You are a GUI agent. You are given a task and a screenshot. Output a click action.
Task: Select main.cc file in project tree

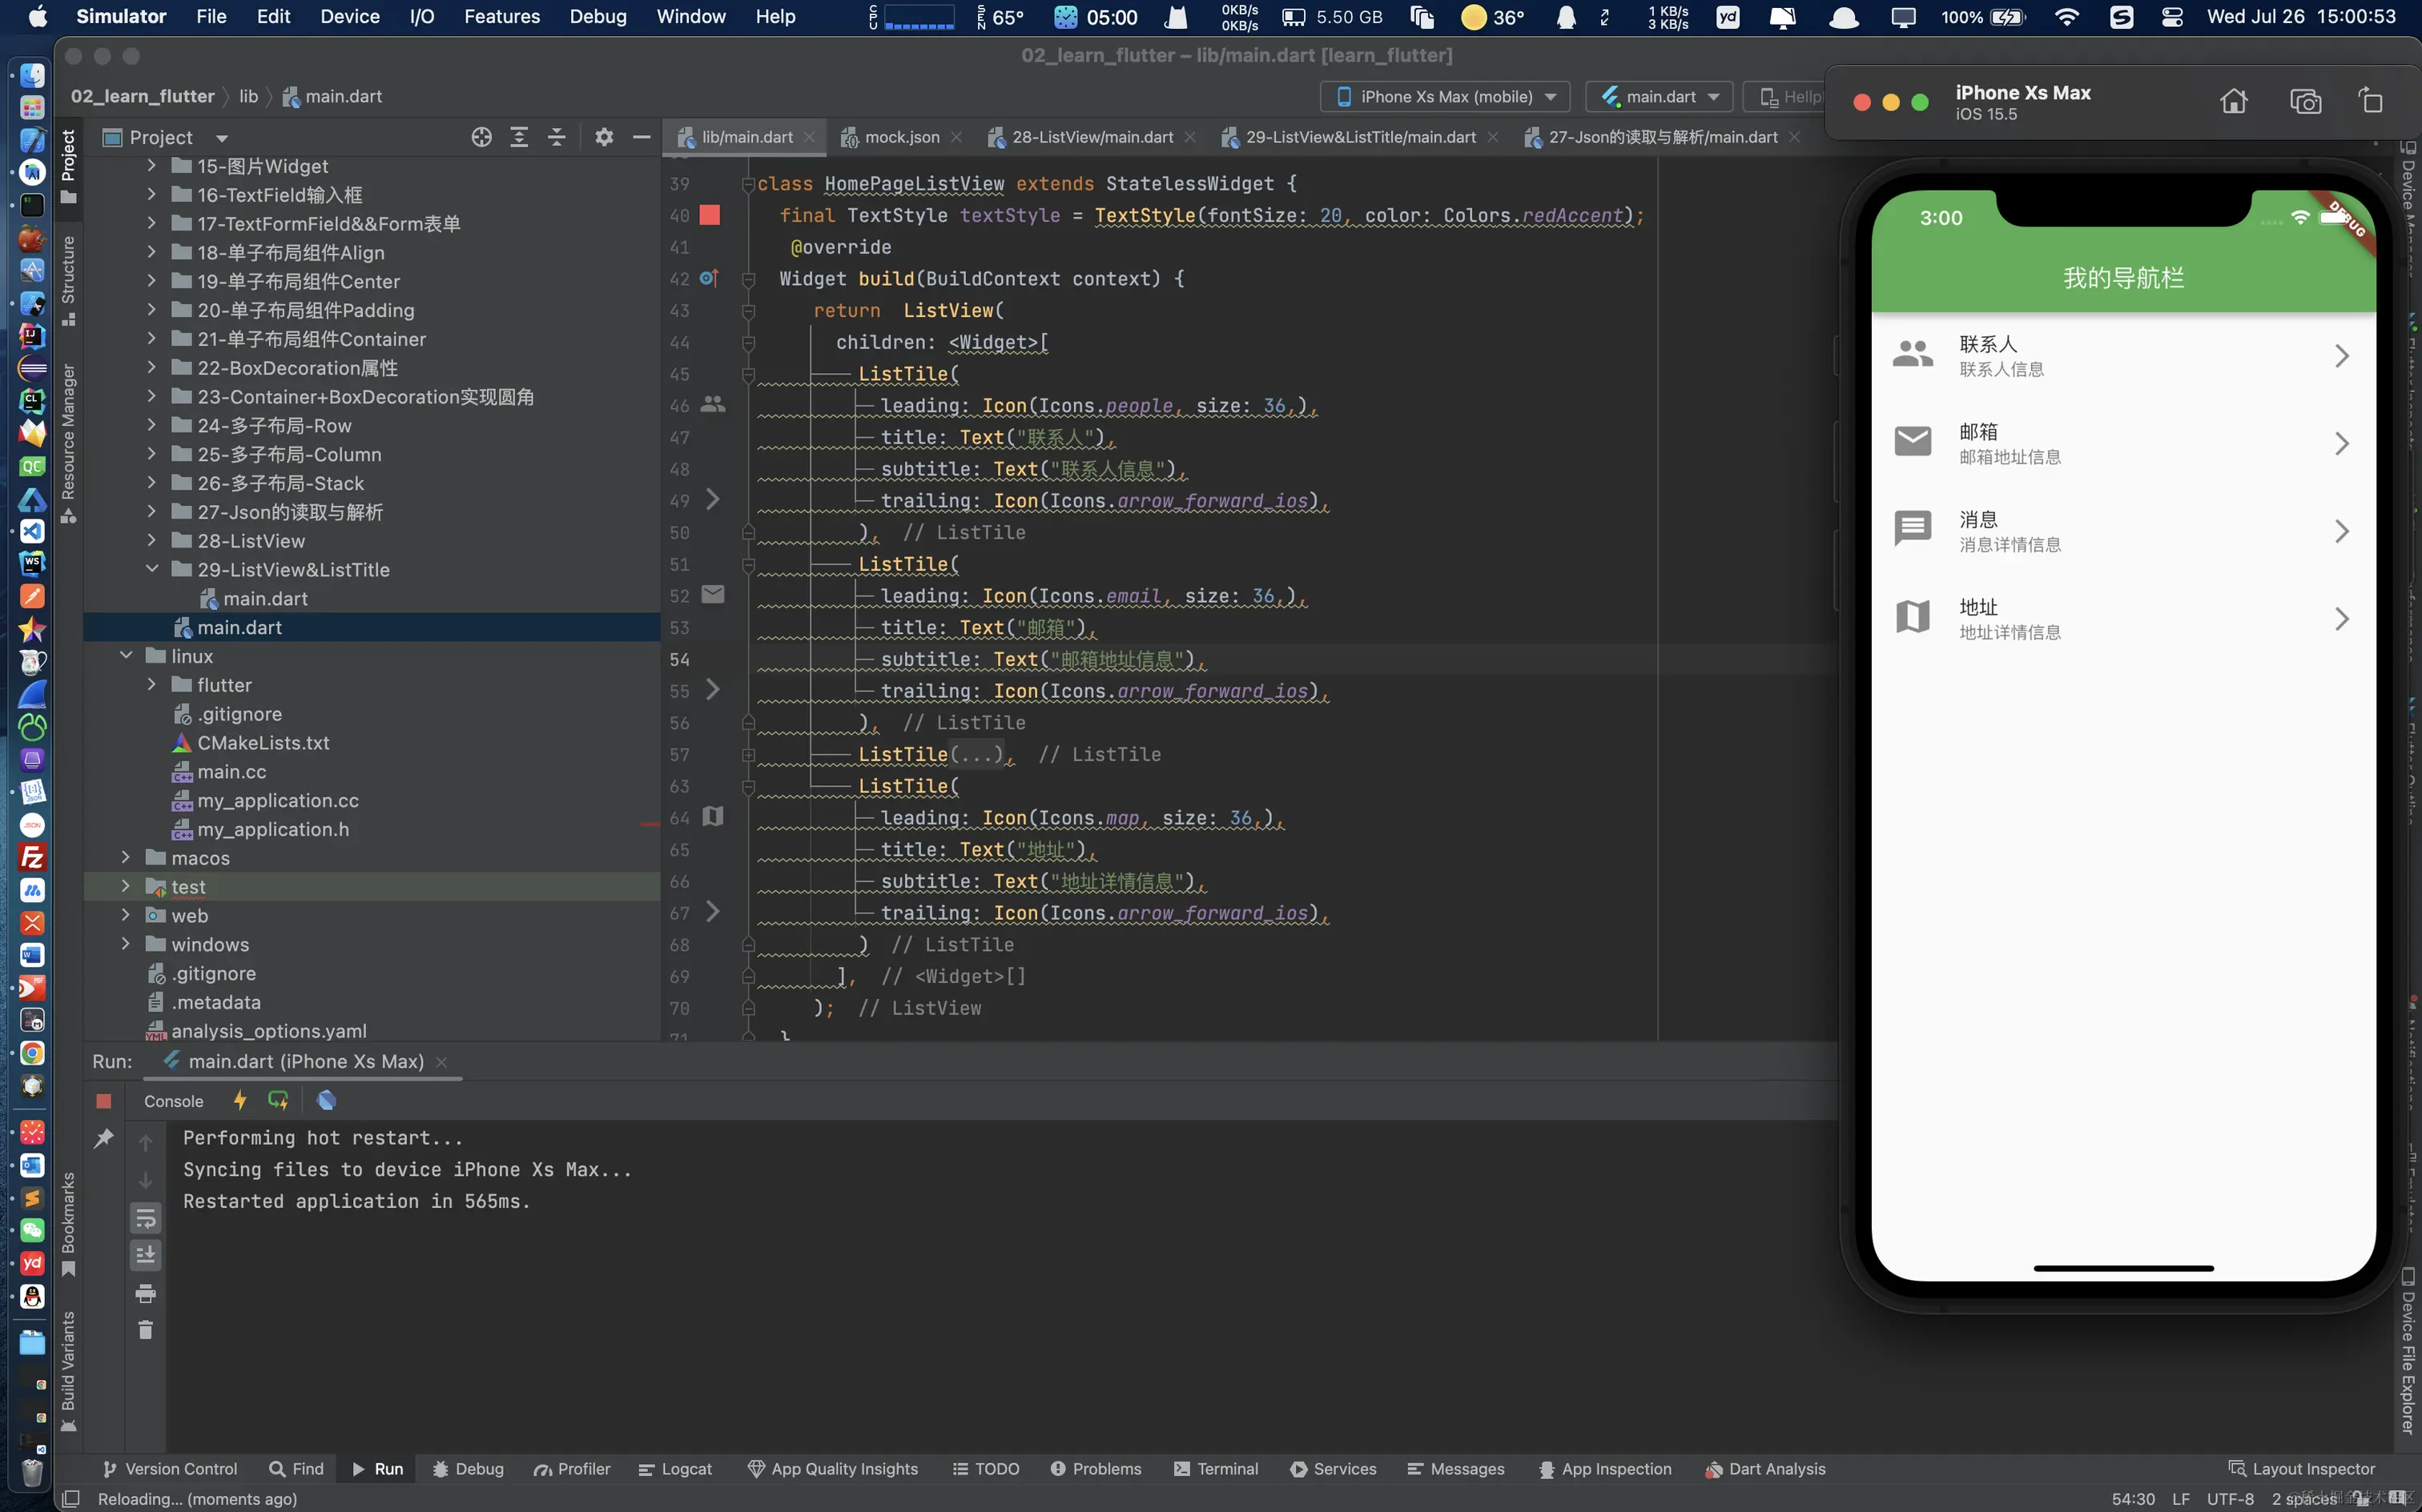point(231,772)
